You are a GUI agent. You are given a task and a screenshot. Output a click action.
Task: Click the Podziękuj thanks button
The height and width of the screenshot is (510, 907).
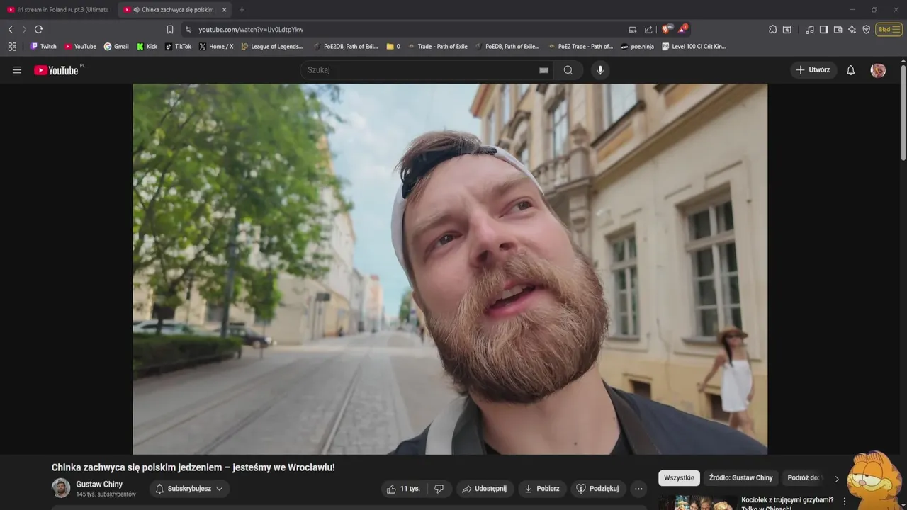pyautogui.click(x=598, y=489)
